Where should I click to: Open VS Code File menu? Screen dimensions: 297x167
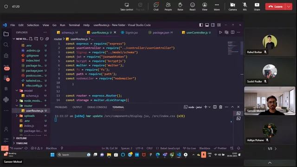(13, 25)
